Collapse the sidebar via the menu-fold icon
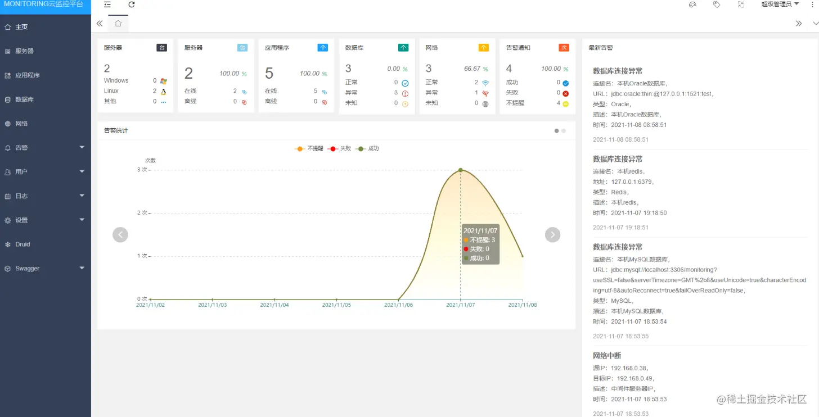The height and width of the screenshot is (417, 819). coord(107,4)
